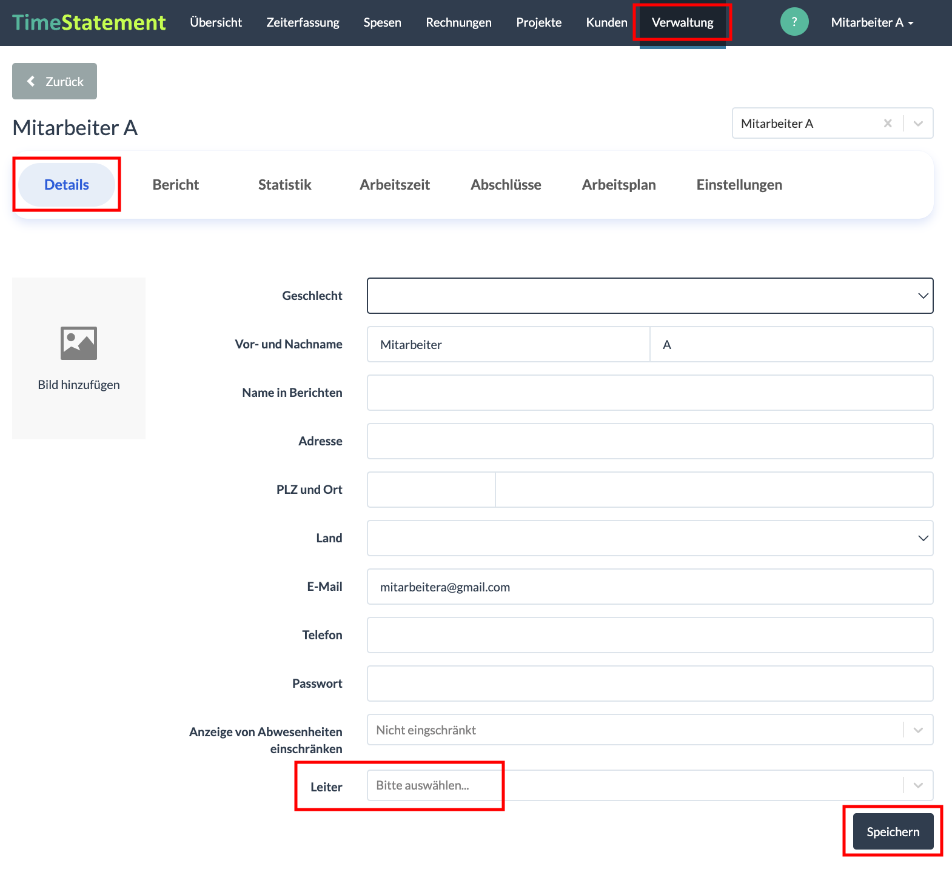Click the green help question mark icon

[794, 22]
